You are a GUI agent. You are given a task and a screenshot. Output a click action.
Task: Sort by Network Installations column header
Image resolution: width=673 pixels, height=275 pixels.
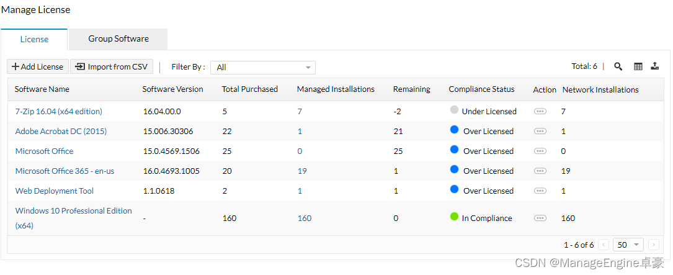click(600, 89)
